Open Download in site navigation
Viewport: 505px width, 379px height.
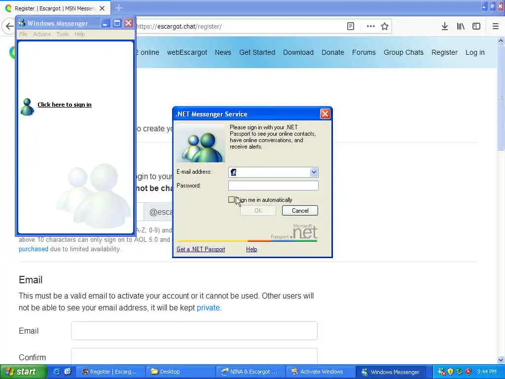pyautogui.click(x=298, y=52)
